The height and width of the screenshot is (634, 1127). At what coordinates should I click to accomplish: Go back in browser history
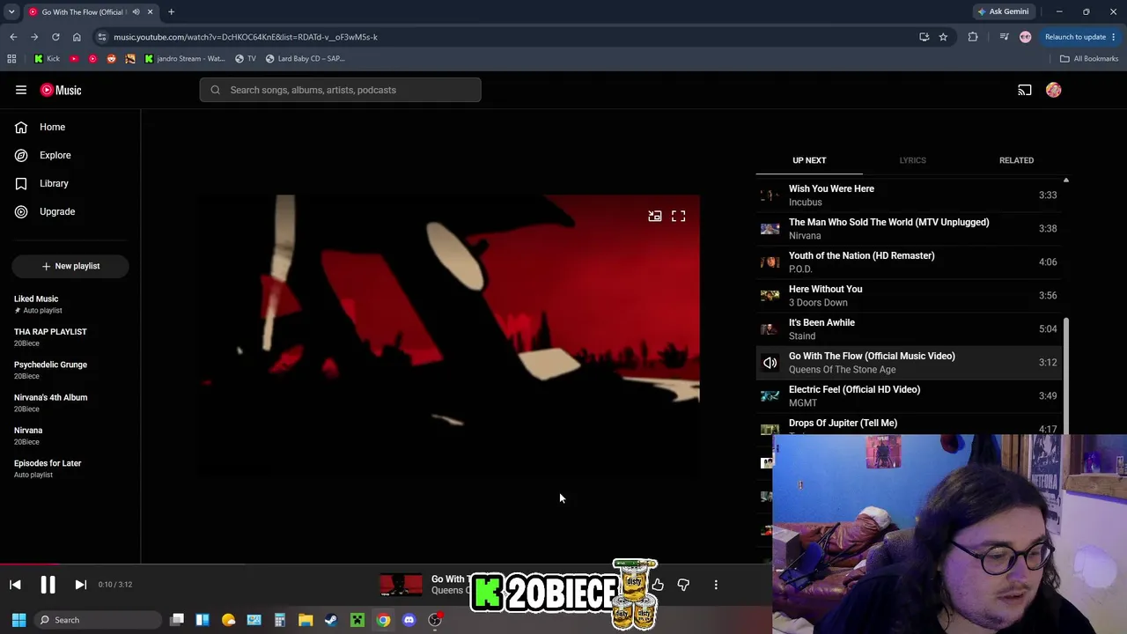coord(13,37)
